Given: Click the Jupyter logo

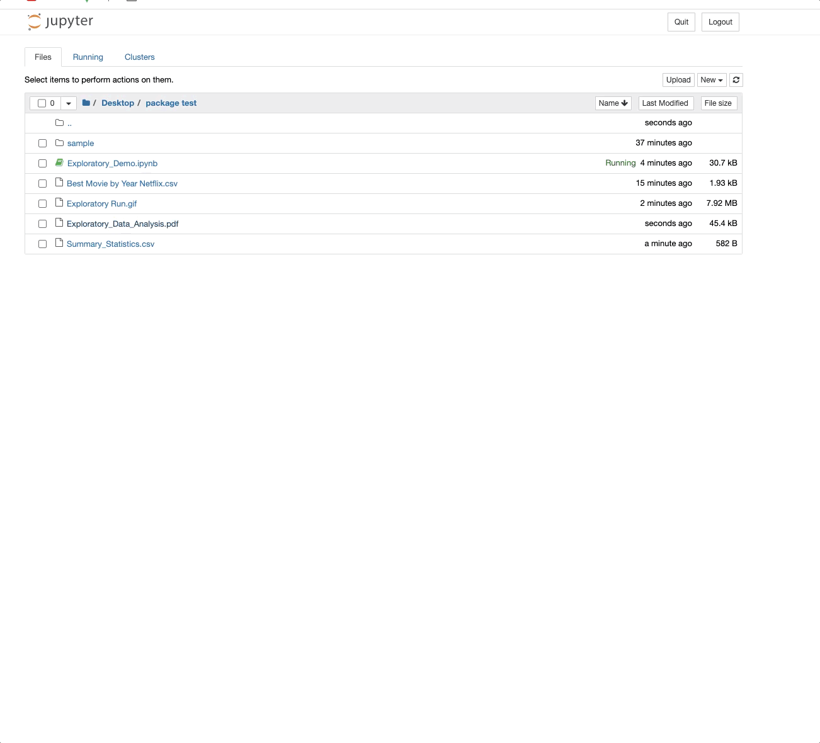Looking at the screenshot, I should (x=60, y=21).
